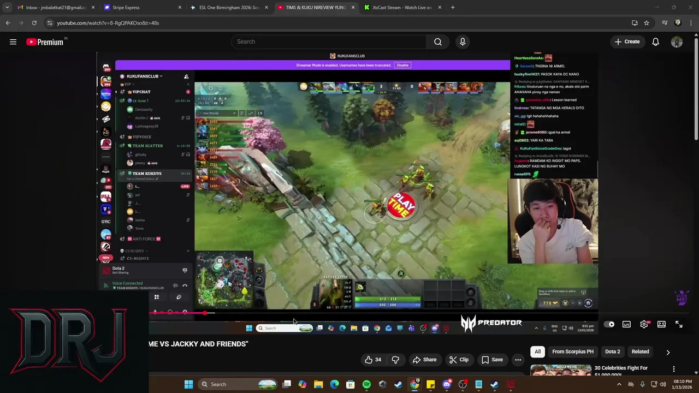The height and width of the screenshot is (393, 699).
Task: Open Sticky Notes from the taskbar
Action: pyautogui.click(x=430, y=384)
